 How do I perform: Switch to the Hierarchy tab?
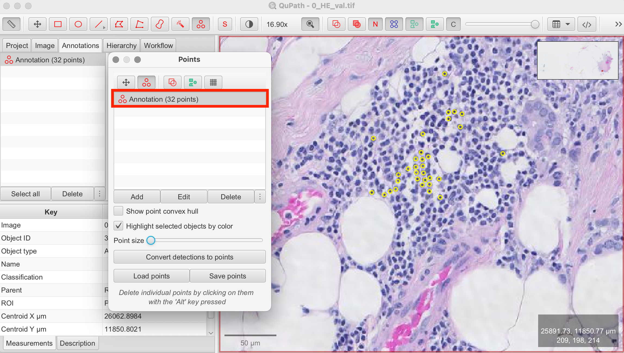pos(121,46)
